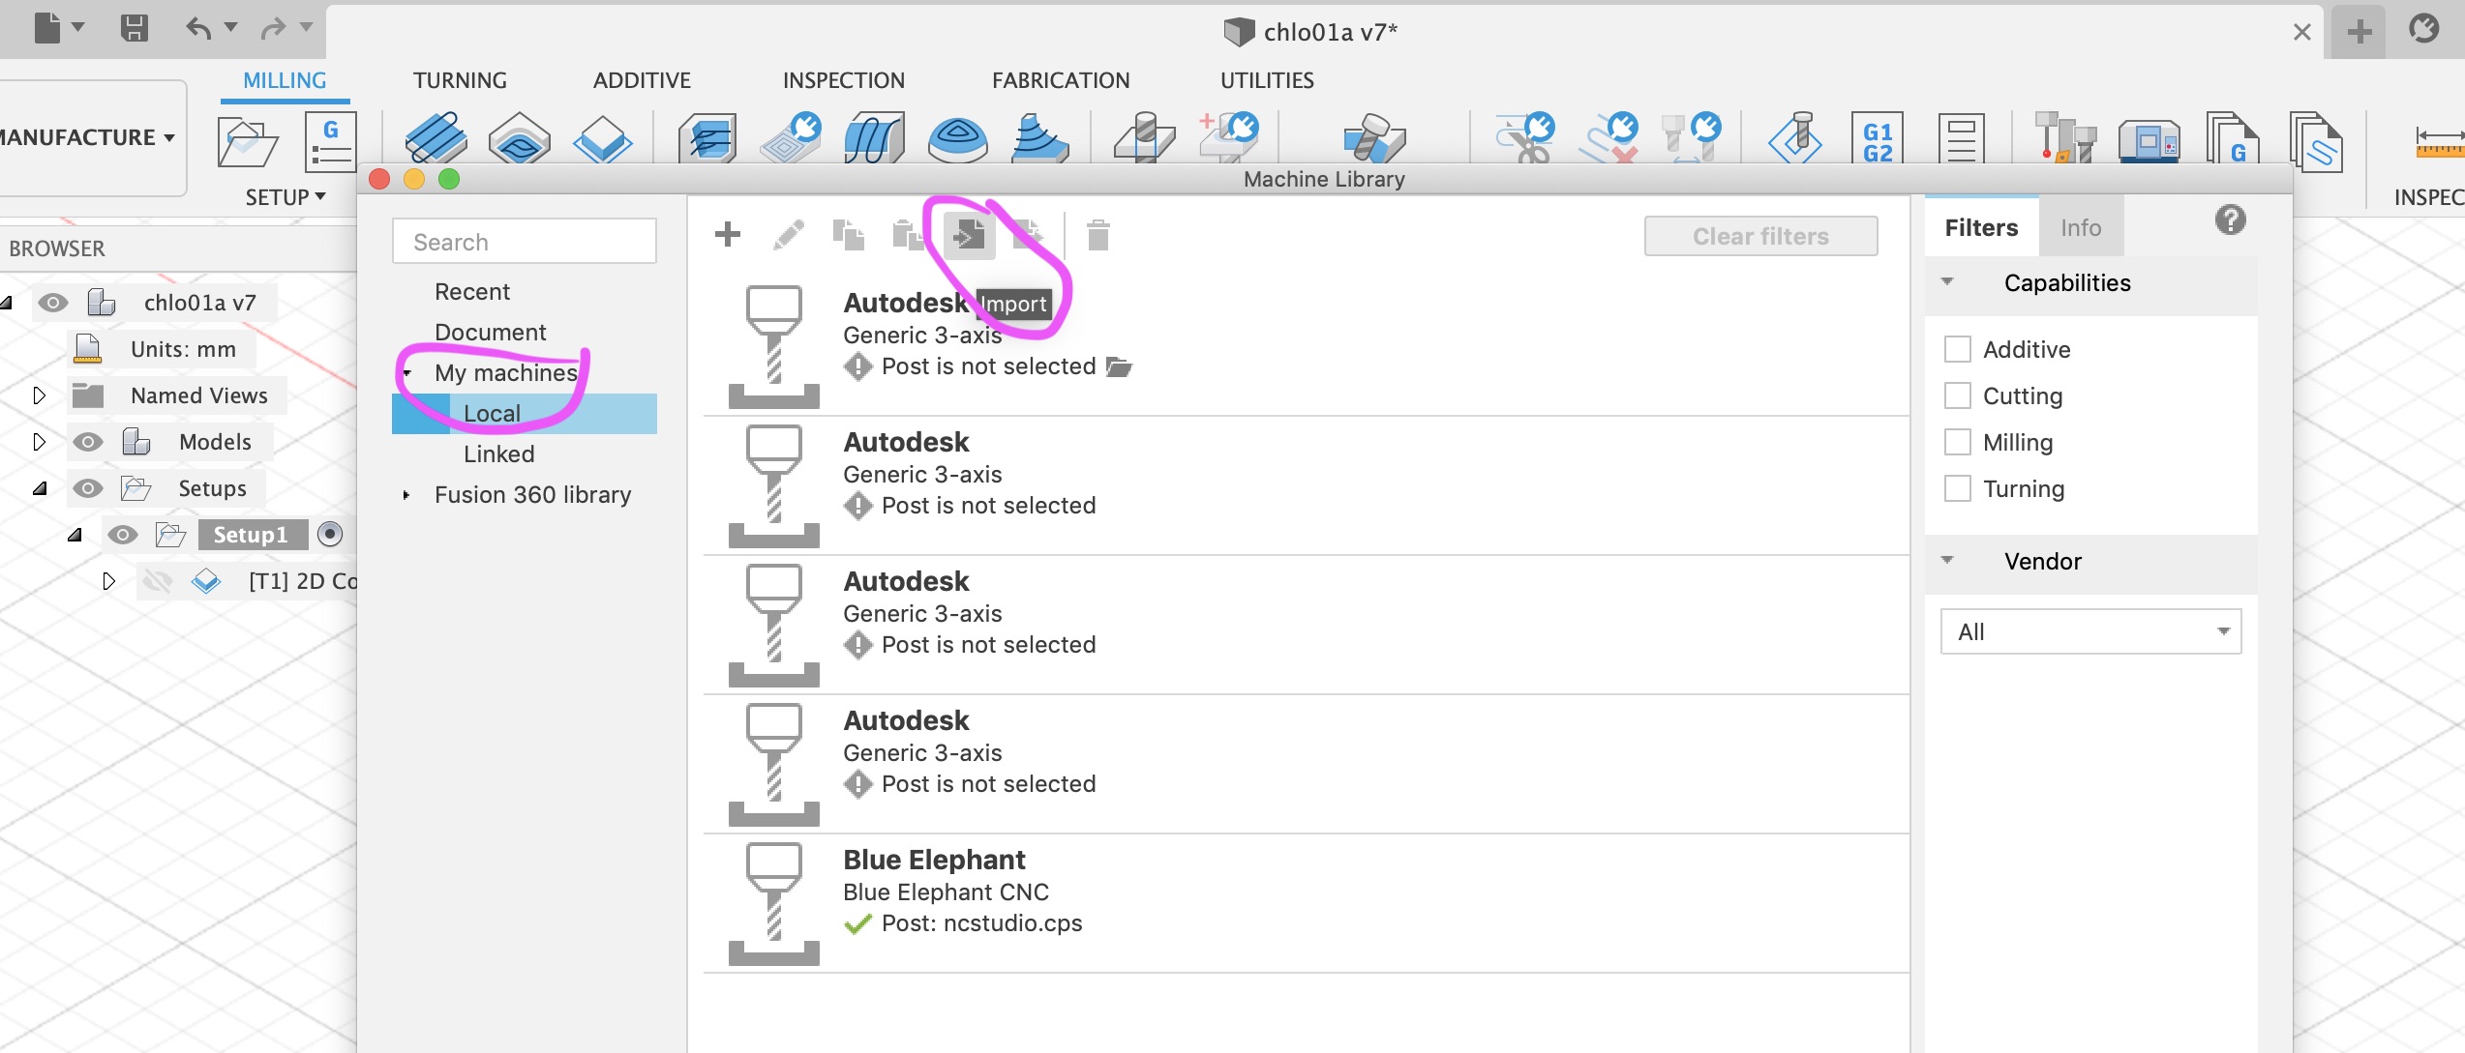Click the Simulate icon with diamond tool
The height and width of the screenshot is (1053, 2465).
(x=1795, y=137)
